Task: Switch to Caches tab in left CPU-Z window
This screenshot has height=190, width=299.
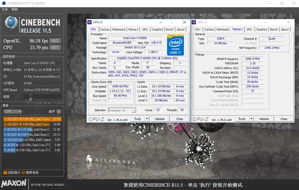Action: pyautogui.click(x=105, y=29)
